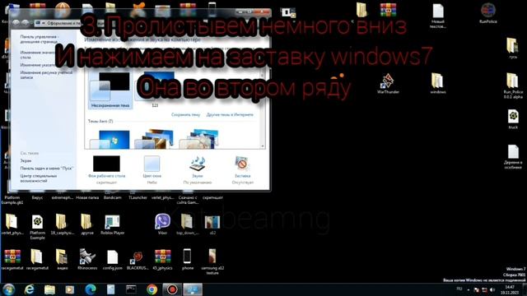Click the Другие темы в Интернете link
Image resolution: width=527 pixels, height=296 pixels.
tap(230, 115)
